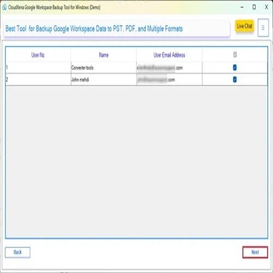Sort by User No. column header

click(38, 55)
